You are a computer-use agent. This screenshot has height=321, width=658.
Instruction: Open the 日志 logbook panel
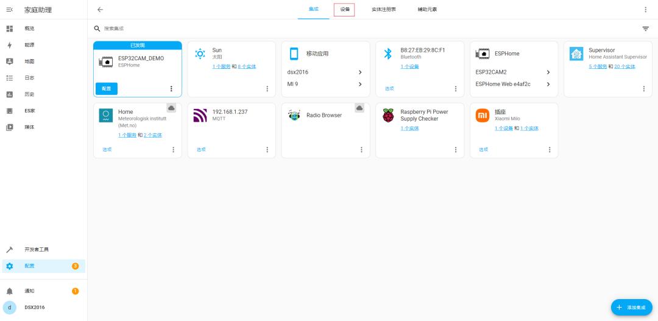coord(44,77)
